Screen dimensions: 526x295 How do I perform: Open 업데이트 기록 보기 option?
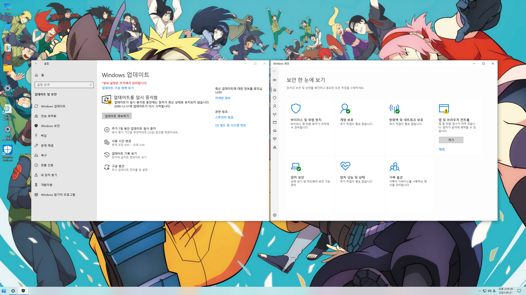tap(125, 155)
